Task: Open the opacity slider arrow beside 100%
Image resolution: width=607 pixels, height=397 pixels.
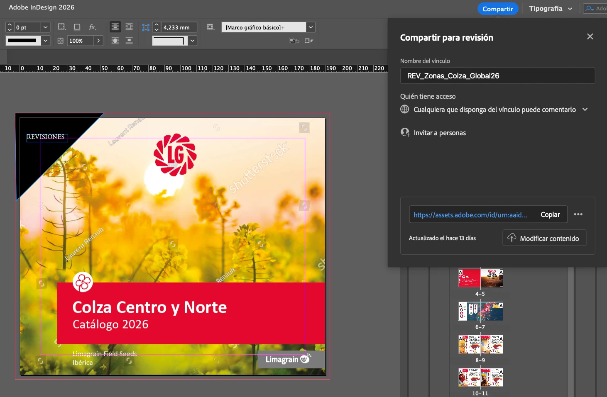Action: click(x=98, y=41)
